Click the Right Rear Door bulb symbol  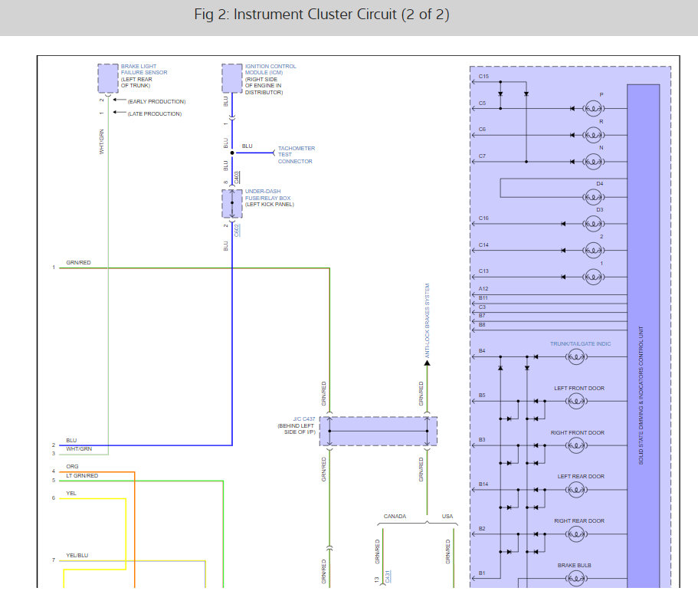(x=576, y=534)
